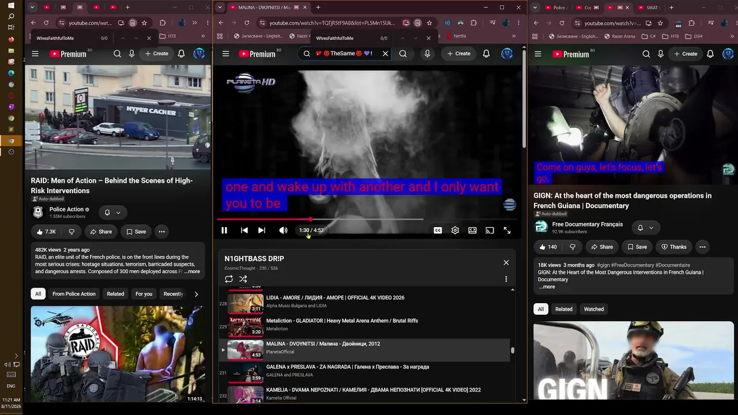
Task: Open tab search dropdown in the left browser window
Action: tap(32, 7)
